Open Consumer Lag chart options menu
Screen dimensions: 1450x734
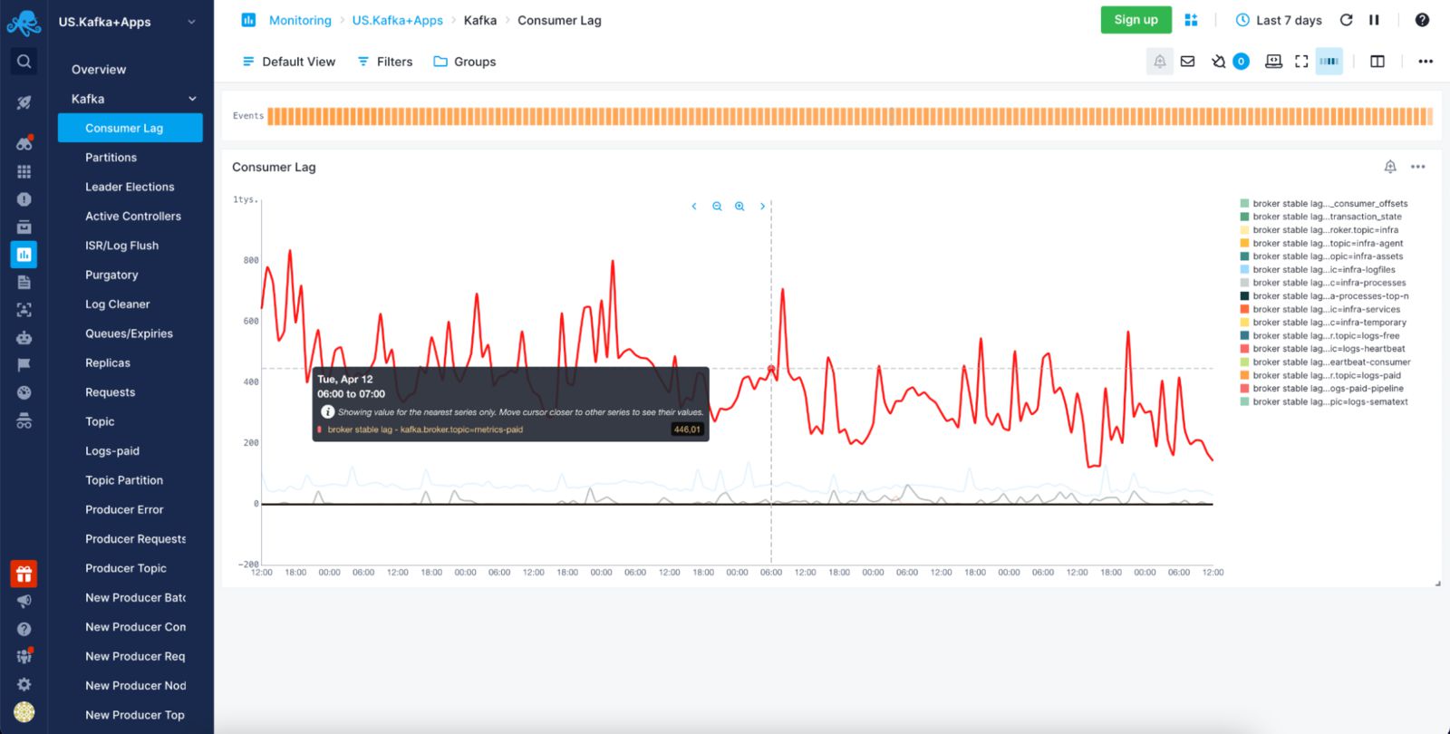click(x=1418, y=167)
